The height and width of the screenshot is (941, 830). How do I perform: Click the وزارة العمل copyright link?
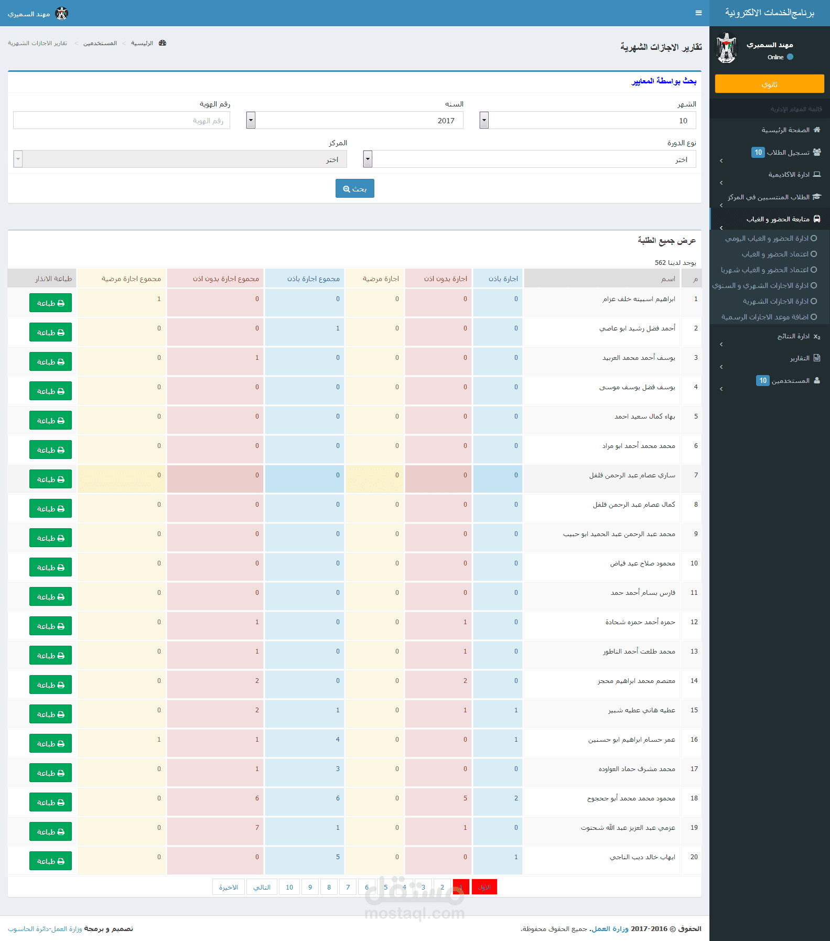point(610,928)
